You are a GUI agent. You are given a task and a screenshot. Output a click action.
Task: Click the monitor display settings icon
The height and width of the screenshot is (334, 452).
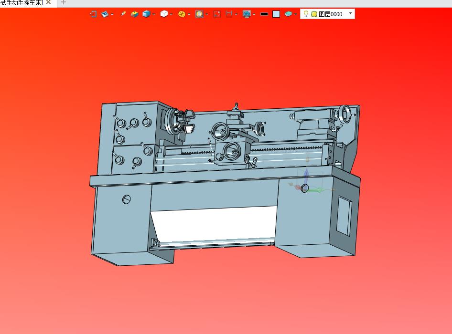pos(247,14)
